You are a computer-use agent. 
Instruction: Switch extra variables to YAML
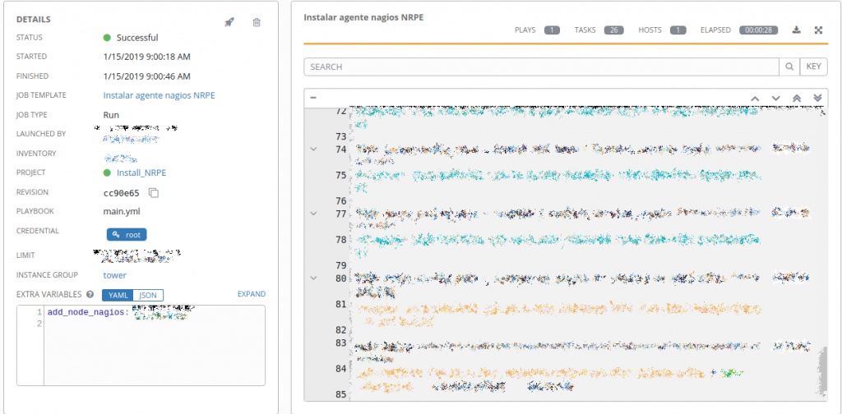117,295
